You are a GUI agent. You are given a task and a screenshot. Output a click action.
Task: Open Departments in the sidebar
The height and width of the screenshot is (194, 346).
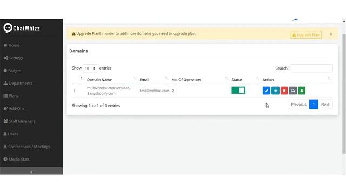(x=18, y=83)
